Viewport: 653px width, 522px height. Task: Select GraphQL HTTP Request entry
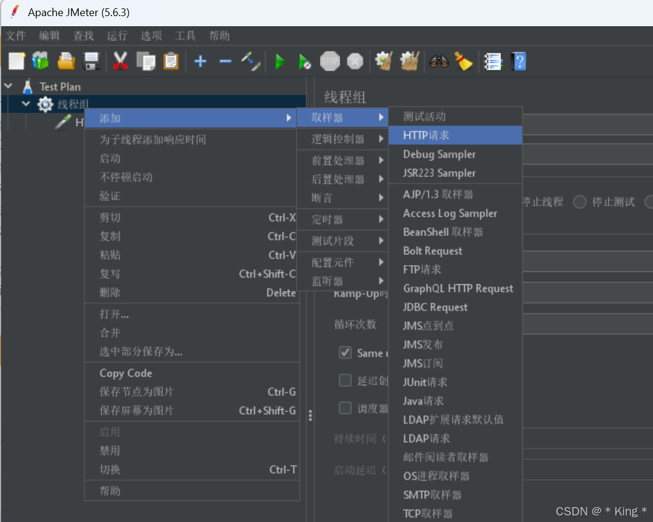(455, 288)
